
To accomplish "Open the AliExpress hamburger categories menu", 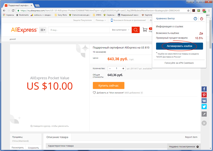I will pos(43,30).
